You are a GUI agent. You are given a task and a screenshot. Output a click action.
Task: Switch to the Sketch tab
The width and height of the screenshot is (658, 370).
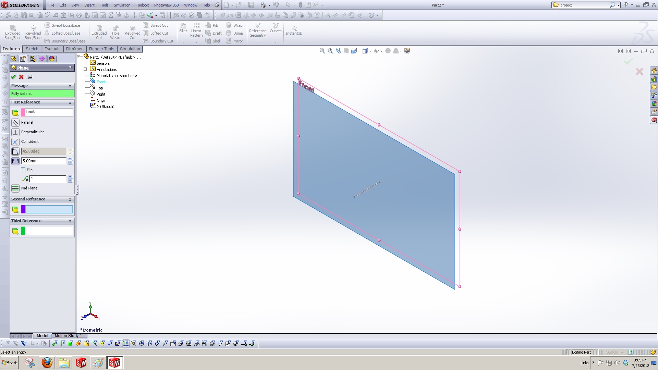click(x=32, y=49)
